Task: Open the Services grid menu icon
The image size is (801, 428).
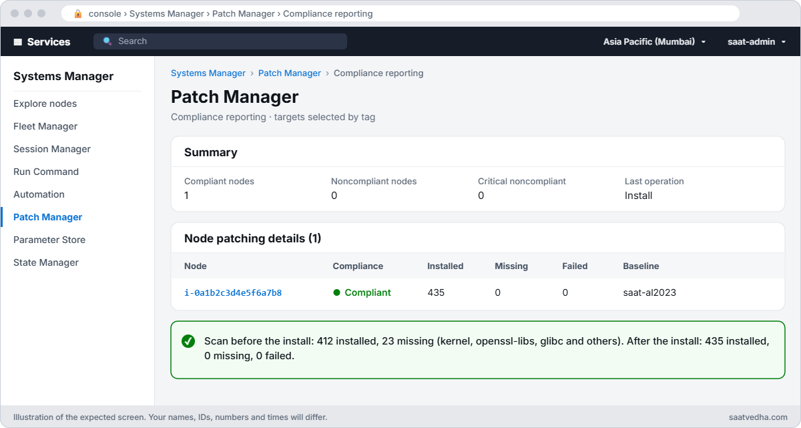Action: click(x=18, y=41)
